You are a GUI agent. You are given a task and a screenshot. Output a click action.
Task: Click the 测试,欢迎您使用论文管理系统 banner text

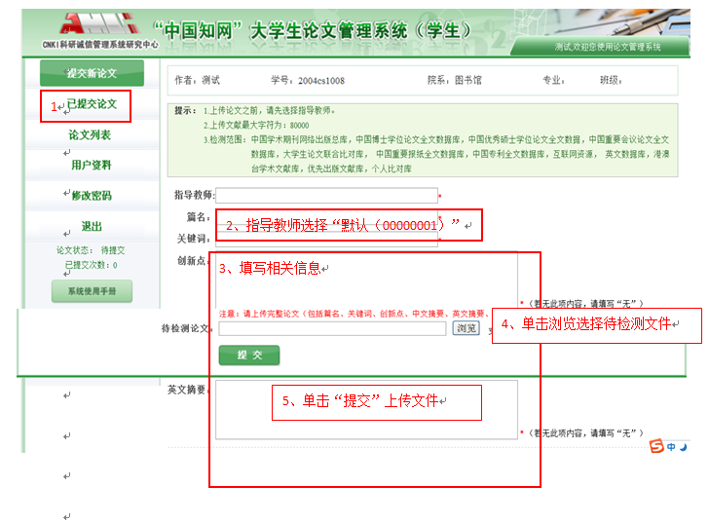click(608, 47)
